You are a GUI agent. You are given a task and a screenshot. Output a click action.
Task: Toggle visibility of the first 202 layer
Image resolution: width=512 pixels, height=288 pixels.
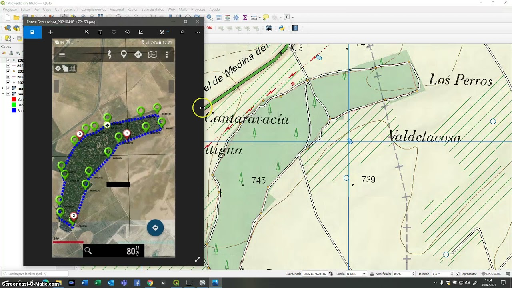pos(8,60)
